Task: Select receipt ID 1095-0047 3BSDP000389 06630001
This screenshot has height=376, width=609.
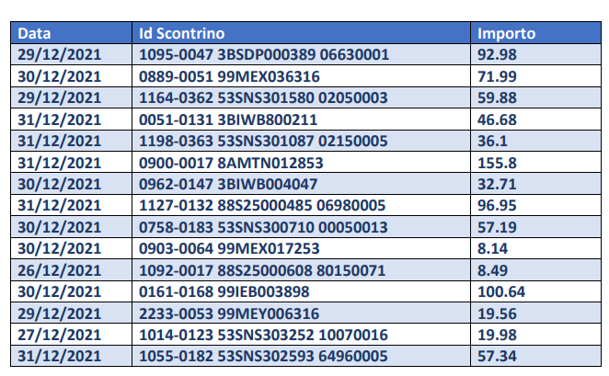Action: [x=263, y=54]
